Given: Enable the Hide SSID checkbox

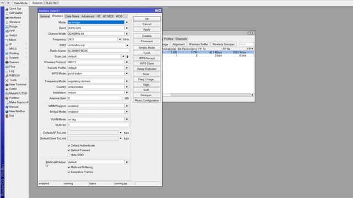Looking at the screenshot, I should 69,155.
